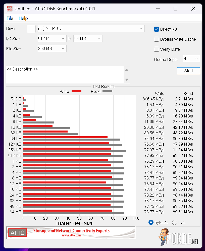Expand the 256 MB File Size dropdown

[52, 48]
